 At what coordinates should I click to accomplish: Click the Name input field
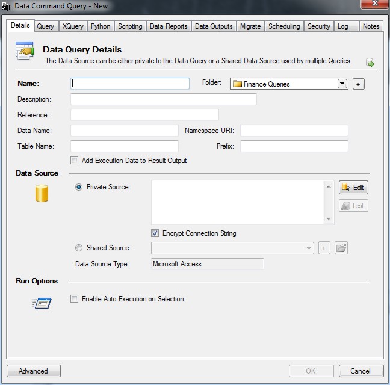pos(130,84)
